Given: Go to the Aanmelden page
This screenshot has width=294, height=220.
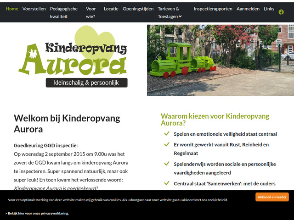Looking at the screenshot, I should click(x=248, y=9).
